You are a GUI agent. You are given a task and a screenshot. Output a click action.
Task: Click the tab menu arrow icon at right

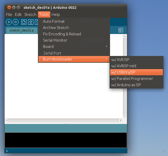click(121, 30)
